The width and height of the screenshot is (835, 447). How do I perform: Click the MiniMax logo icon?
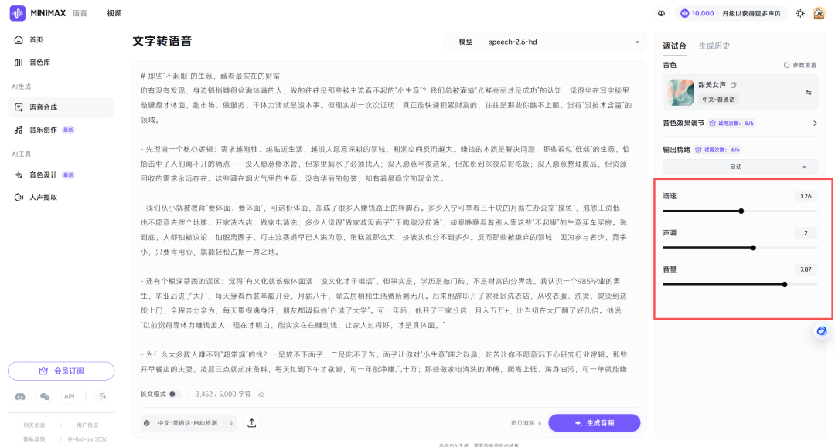[x=18, y=13]
